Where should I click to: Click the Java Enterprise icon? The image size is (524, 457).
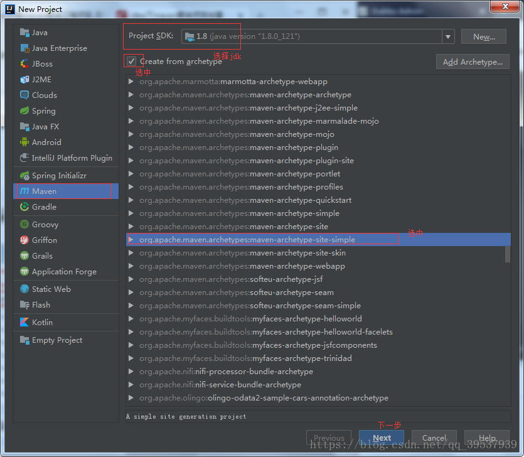[x=24, y=48]
